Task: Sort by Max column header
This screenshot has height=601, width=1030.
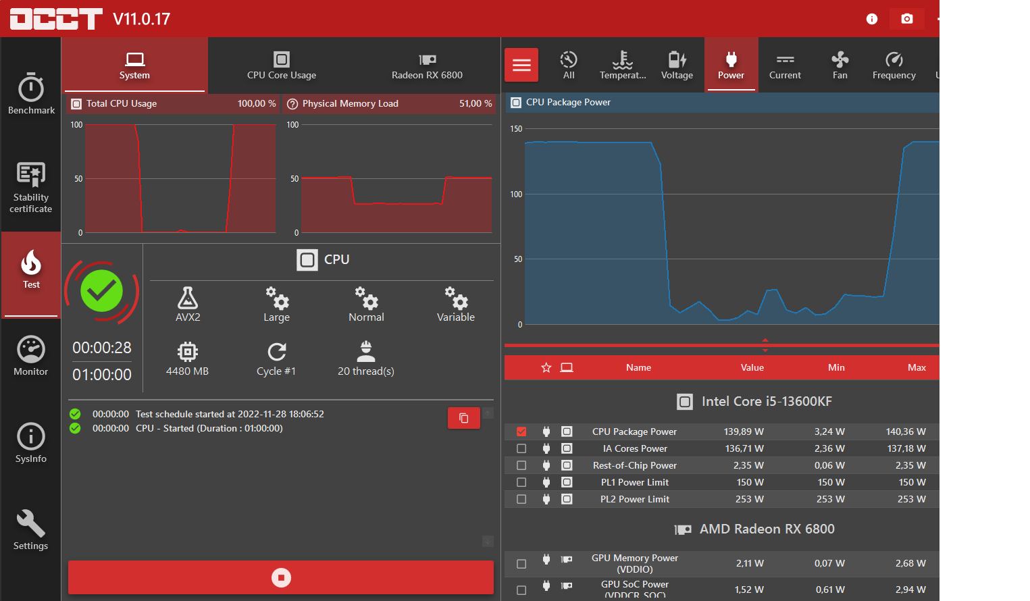Action: (x=917, y=367)
